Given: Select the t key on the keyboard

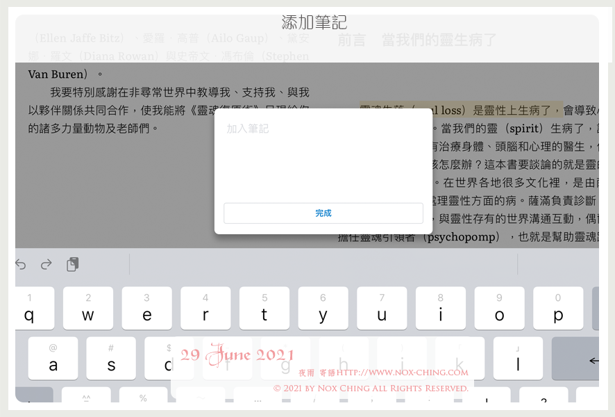Looking at the screenshot, I should pyautogui.click(x=264, y=309).
